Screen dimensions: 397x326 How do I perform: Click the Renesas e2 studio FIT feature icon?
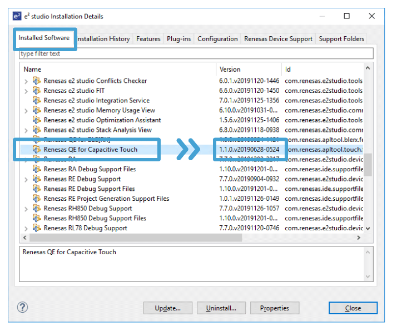click(37, 91)
